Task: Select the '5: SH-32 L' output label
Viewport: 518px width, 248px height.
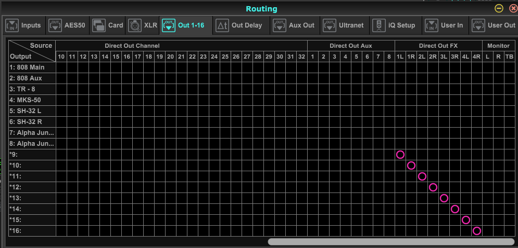Action: 32,111
